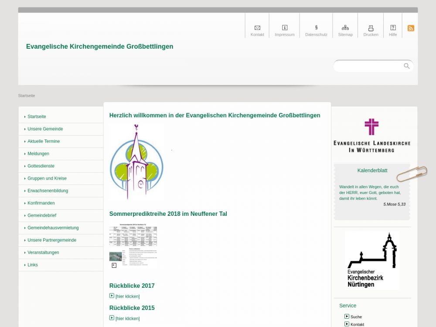Expand the Gruppen und Kreise section
This screenshot has height=327, width=436.
point(47,178)
